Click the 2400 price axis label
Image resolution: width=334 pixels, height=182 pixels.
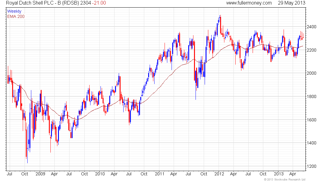click(x=312, y=27)
